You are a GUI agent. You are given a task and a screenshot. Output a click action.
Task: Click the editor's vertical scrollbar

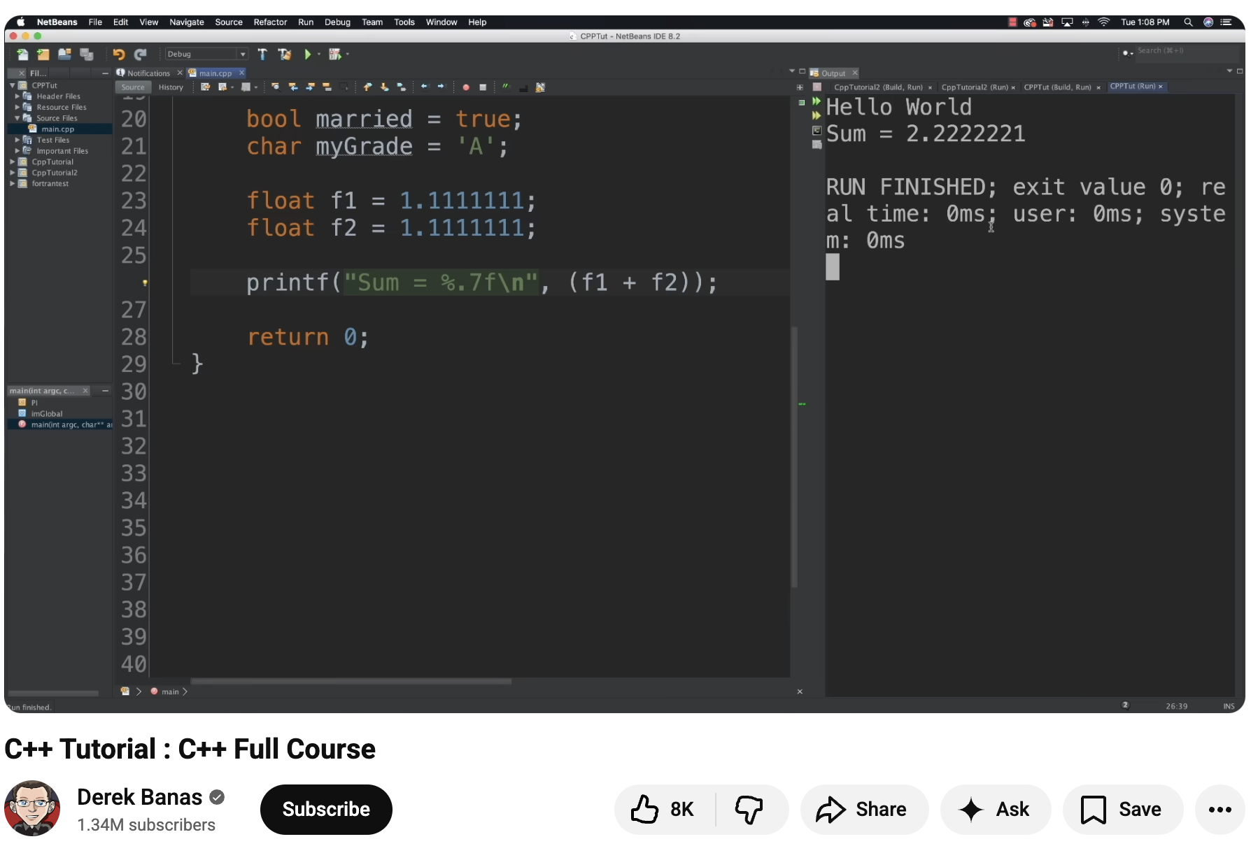pyautogui.click(x=795, y=457)
